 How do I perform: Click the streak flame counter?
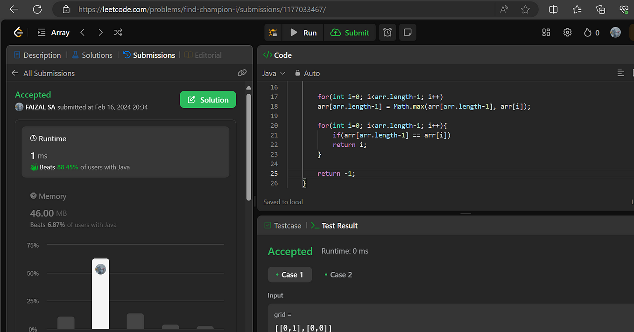coord(592,33)
